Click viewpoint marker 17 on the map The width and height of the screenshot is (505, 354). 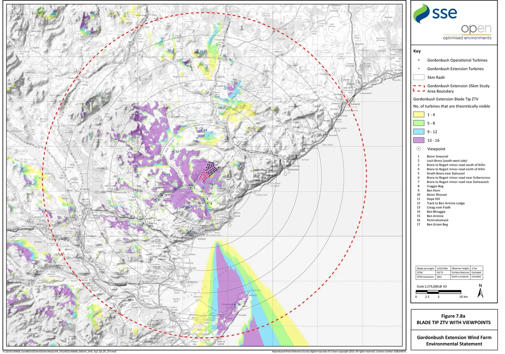197,51
